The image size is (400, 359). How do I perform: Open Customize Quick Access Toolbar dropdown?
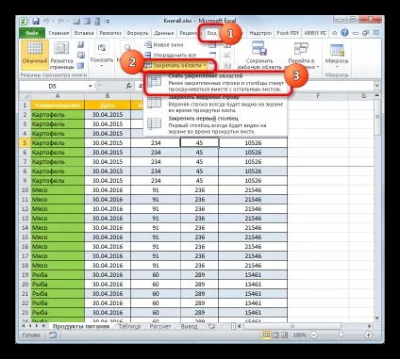coord(108,22)
